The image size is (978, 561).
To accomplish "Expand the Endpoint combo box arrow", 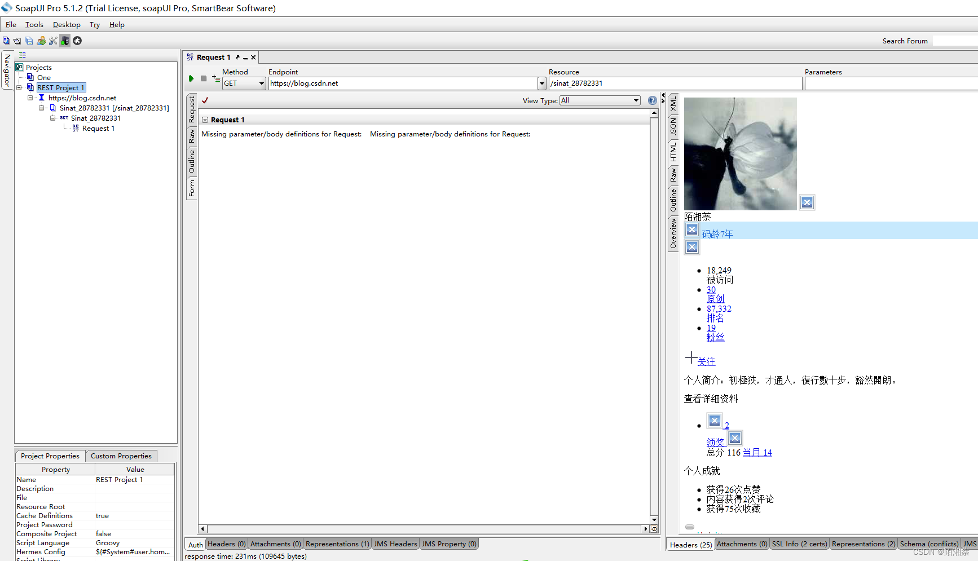I will click(541, 83).
